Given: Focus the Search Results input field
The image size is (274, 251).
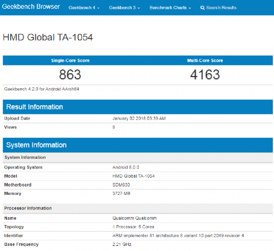Looking at the screenshot, I should point(221,8).
